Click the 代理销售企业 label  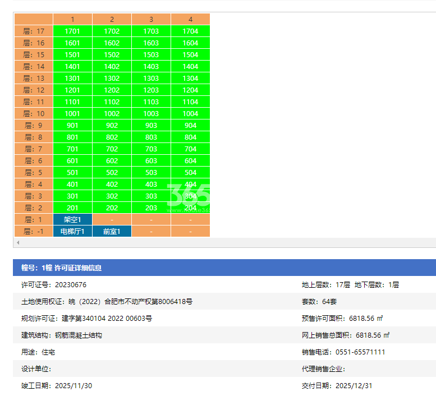(323, 369)
